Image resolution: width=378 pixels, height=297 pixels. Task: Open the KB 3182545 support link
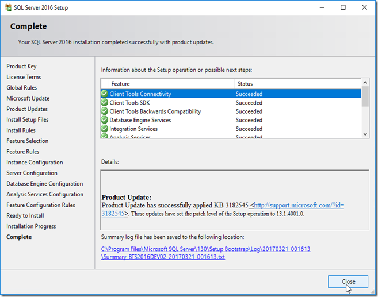(298, 205)
